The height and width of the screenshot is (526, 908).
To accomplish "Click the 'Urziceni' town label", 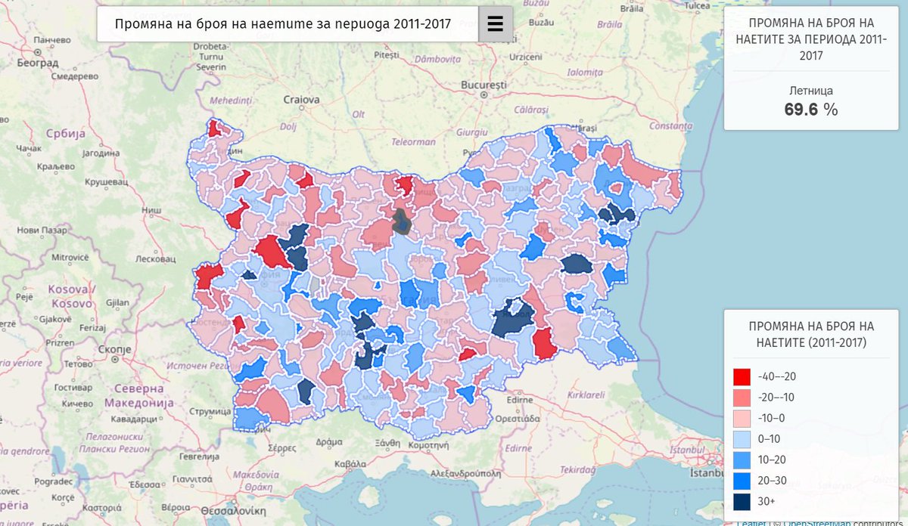I will [527, 57].
